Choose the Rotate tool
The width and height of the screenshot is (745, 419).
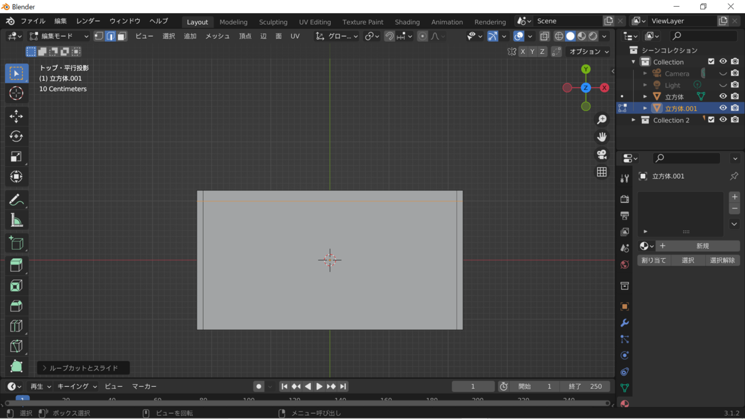coord(17,137)
